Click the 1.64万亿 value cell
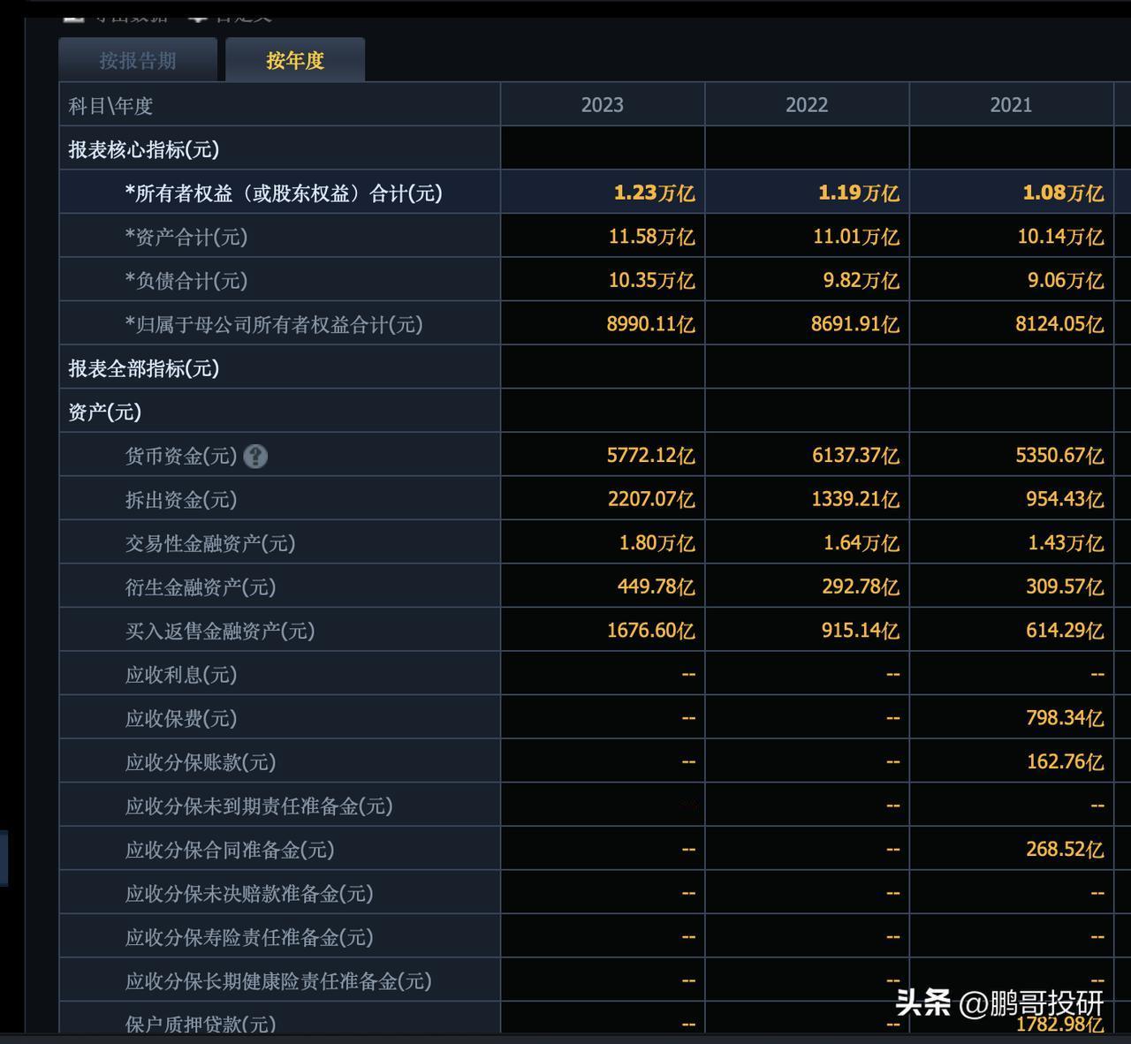1131x1044 pixels. click(862, 543)
